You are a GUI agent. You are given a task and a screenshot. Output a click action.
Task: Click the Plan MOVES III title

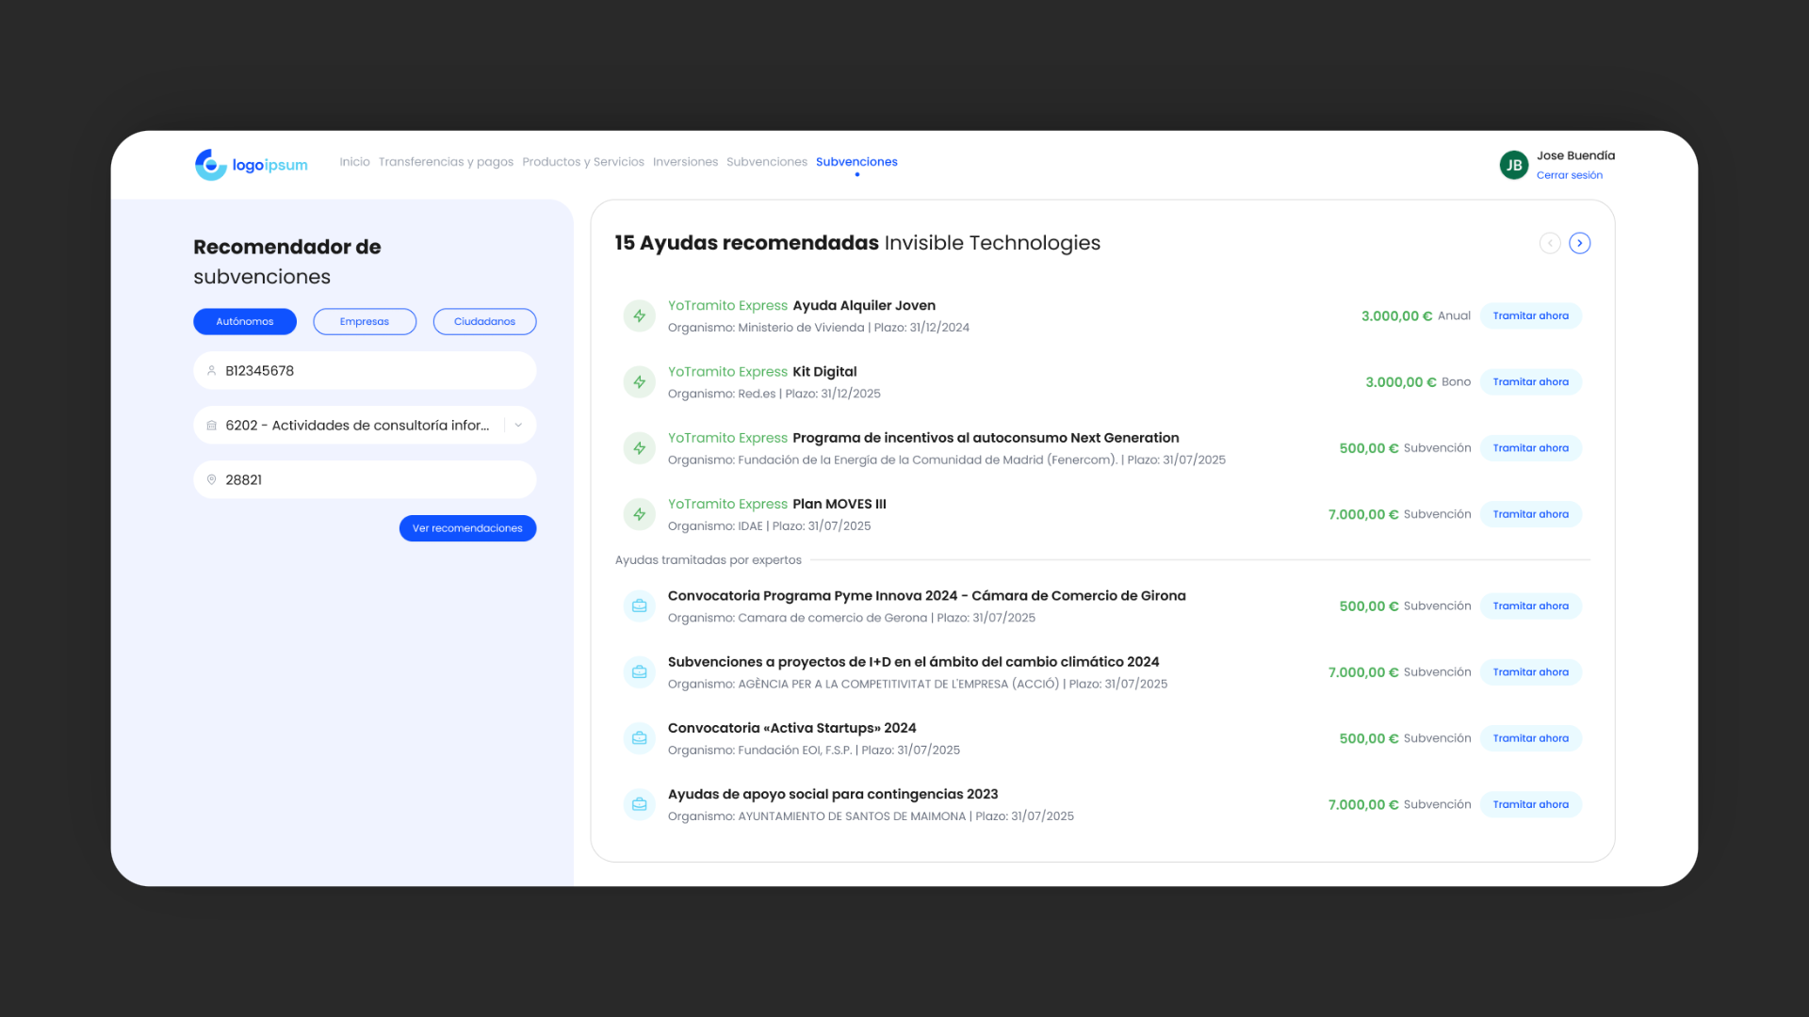tap(839, 504)
